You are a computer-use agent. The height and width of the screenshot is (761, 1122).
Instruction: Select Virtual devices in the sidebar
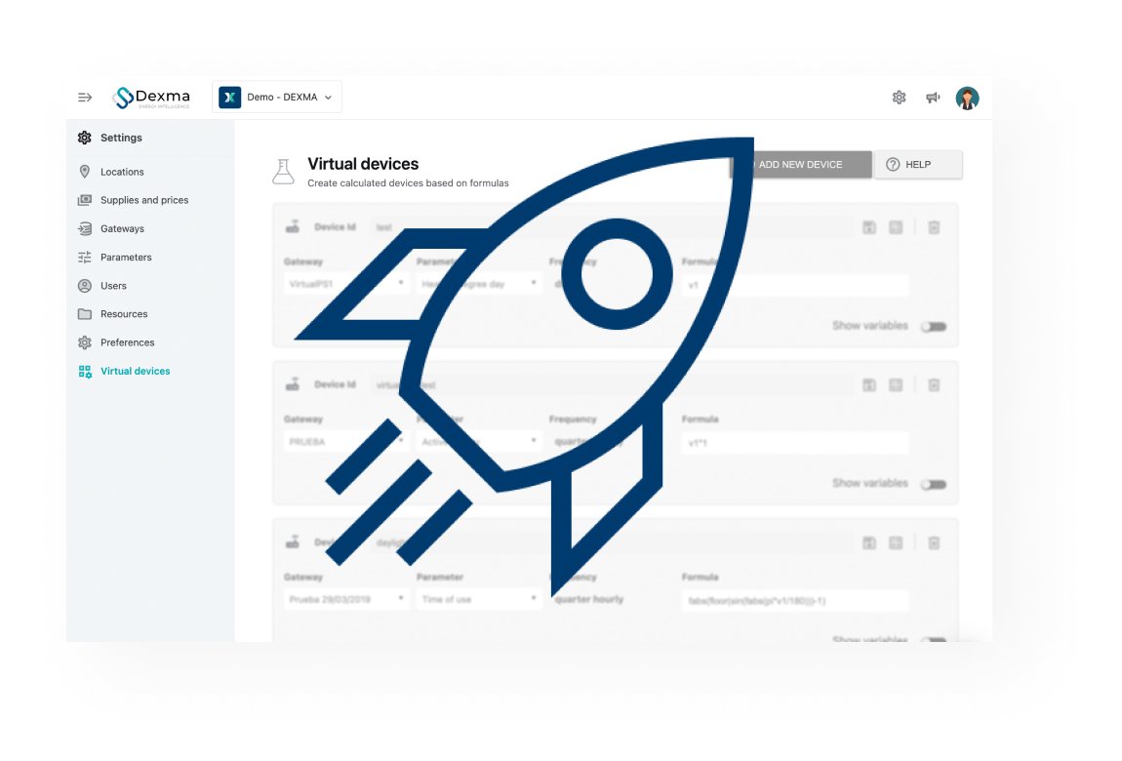pos(136,371)
